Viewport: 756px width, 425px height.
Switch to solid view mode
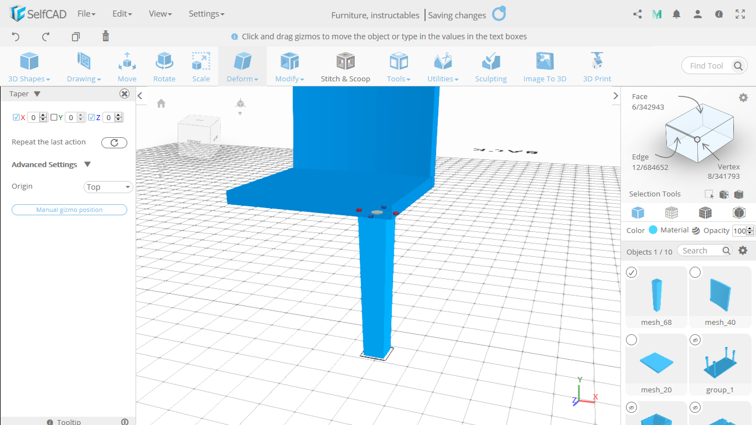click(638, 212)
